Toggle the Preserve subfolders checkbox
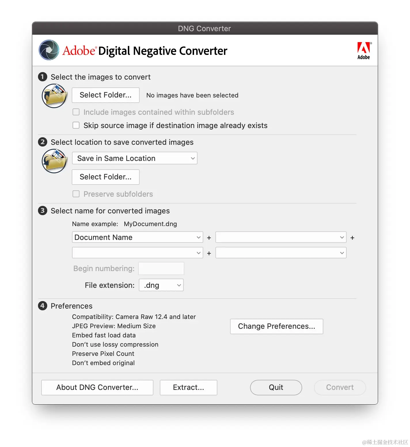The width and height of the screenshot is (410, 447). click(x=76, y=194)
